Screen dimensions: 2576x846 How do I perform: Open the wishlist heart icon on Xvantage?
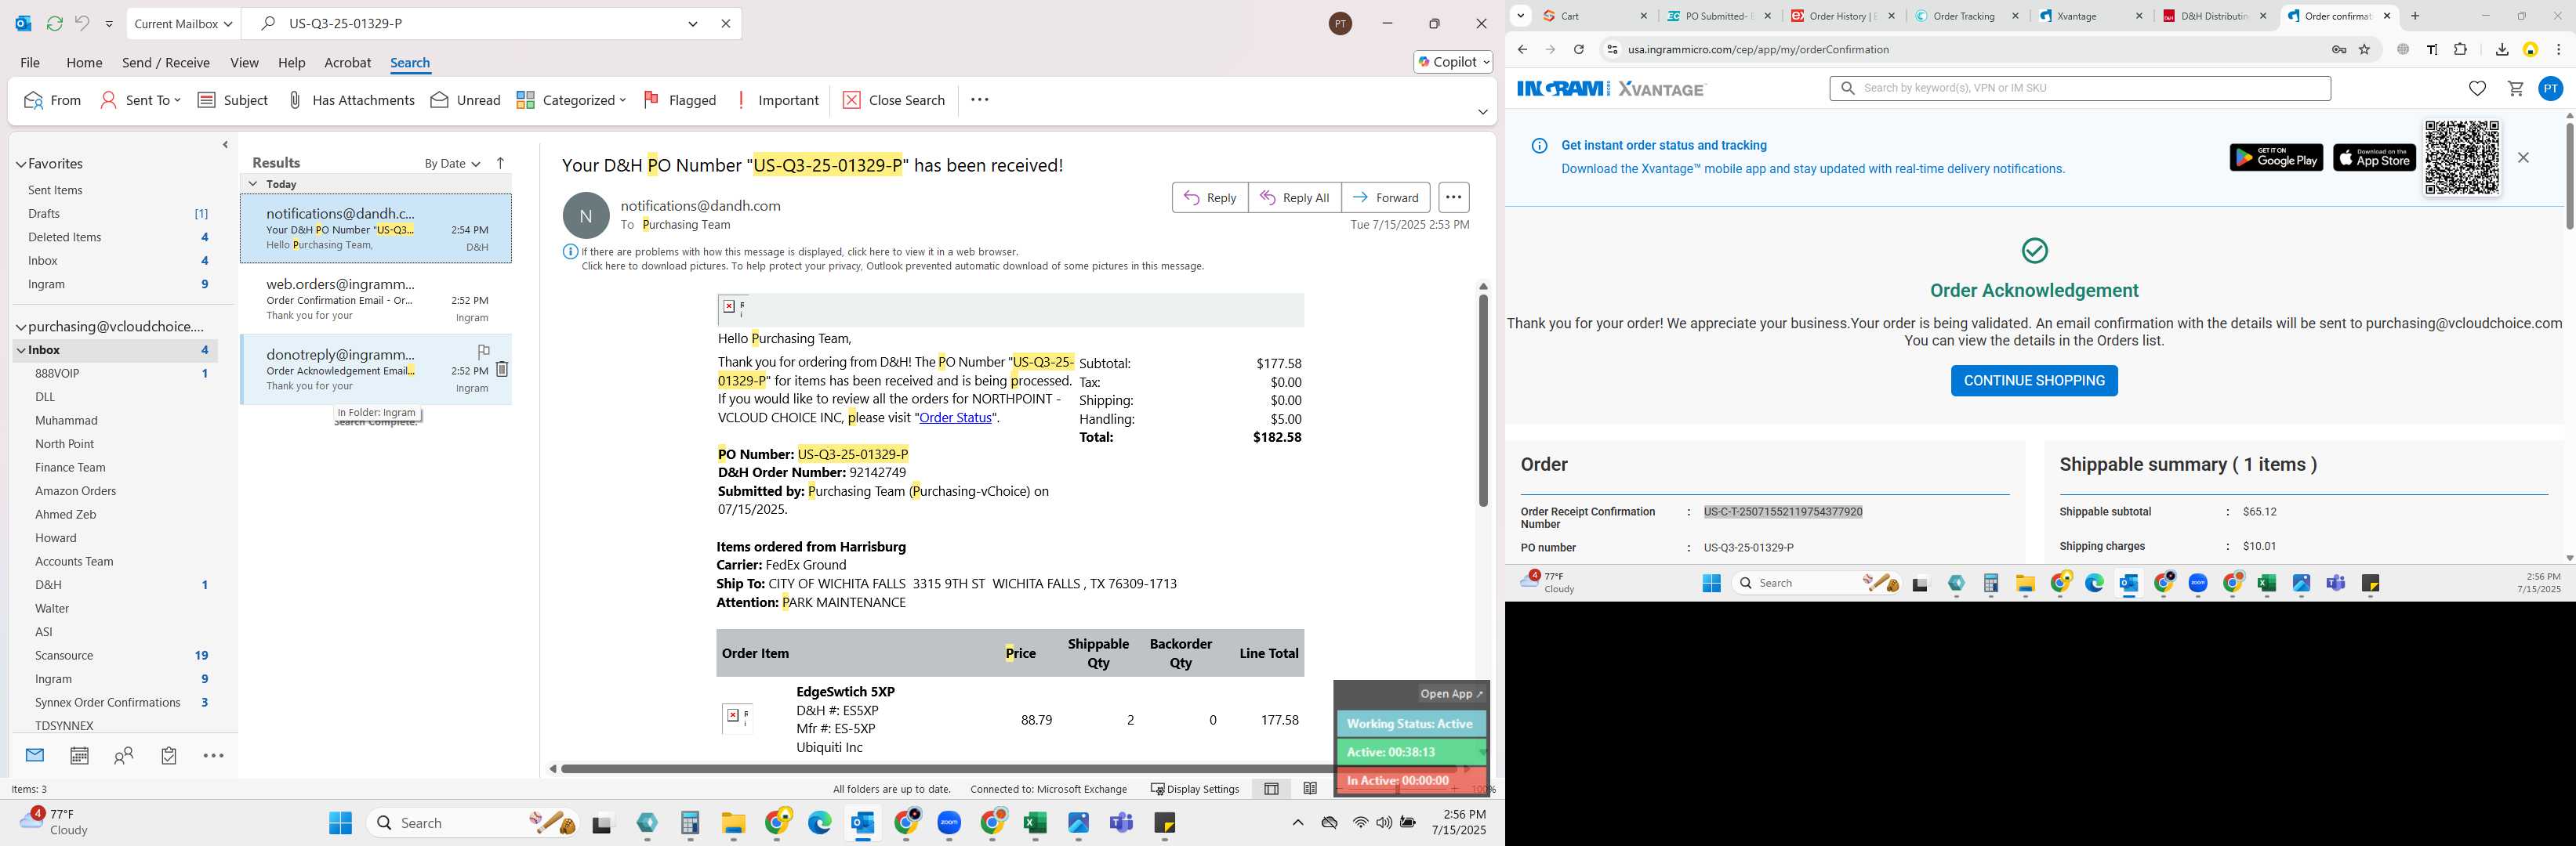point(2477,89)
